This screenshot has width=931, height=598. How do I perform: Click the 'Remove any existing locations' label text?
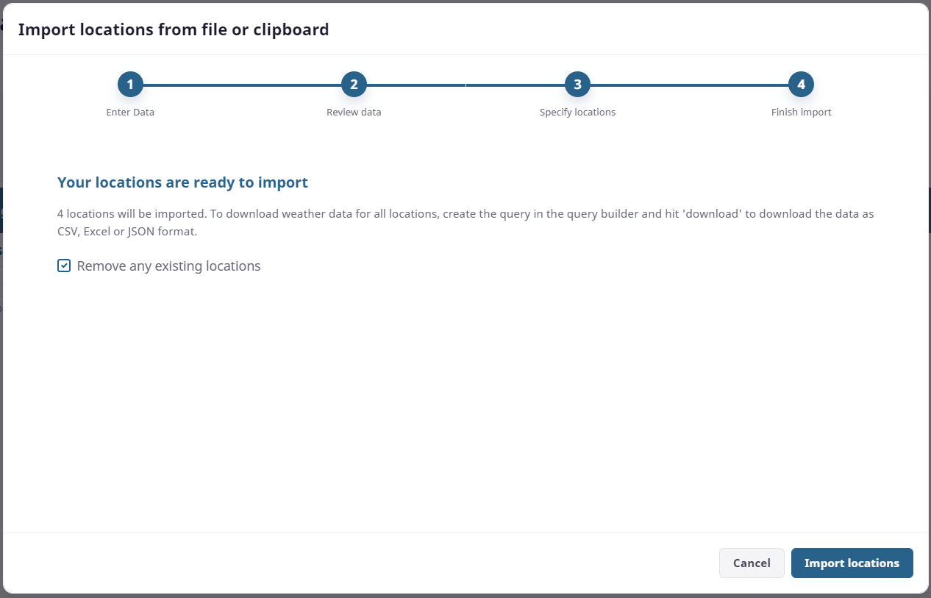point(168,266)
